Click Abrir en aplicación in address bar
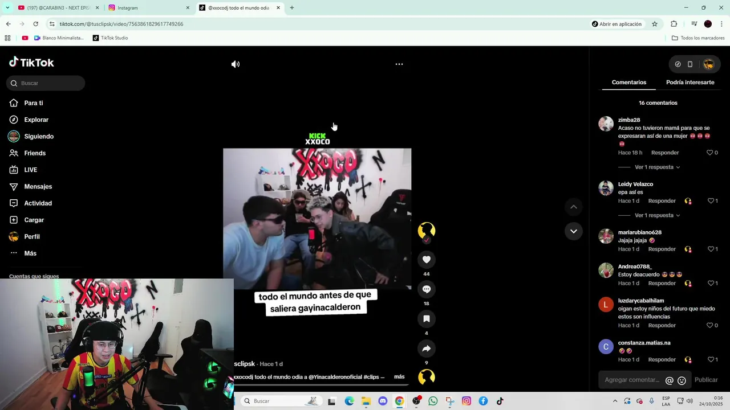The width and height of the screenshot is (730, 410). tap(617, 24)
